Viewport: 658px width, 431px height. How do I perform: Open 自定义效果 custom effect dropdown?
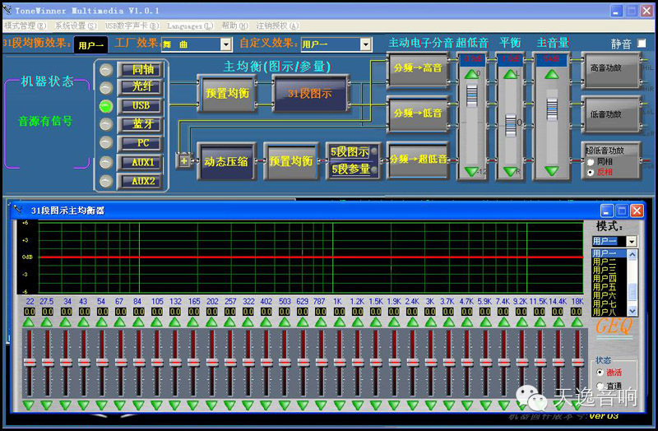[365, 44]
